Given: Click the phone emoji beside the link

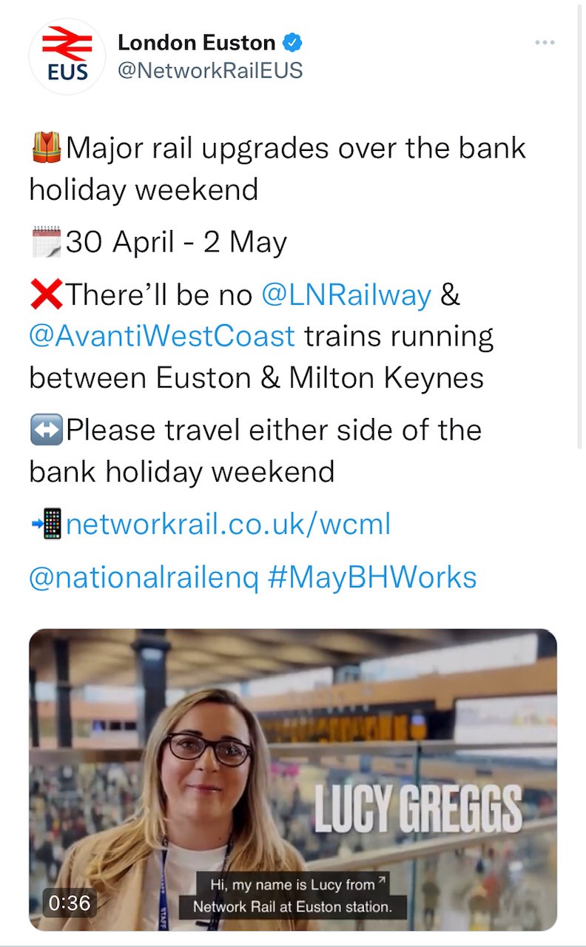Looking at the screenshot, I should click(47, 525).
